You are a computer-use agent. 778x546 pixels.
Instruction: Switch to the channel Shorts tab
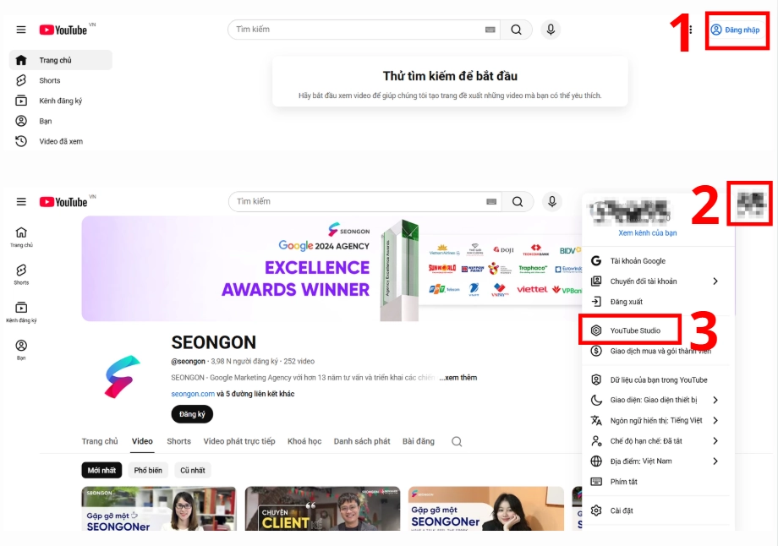tap(178, 441)
